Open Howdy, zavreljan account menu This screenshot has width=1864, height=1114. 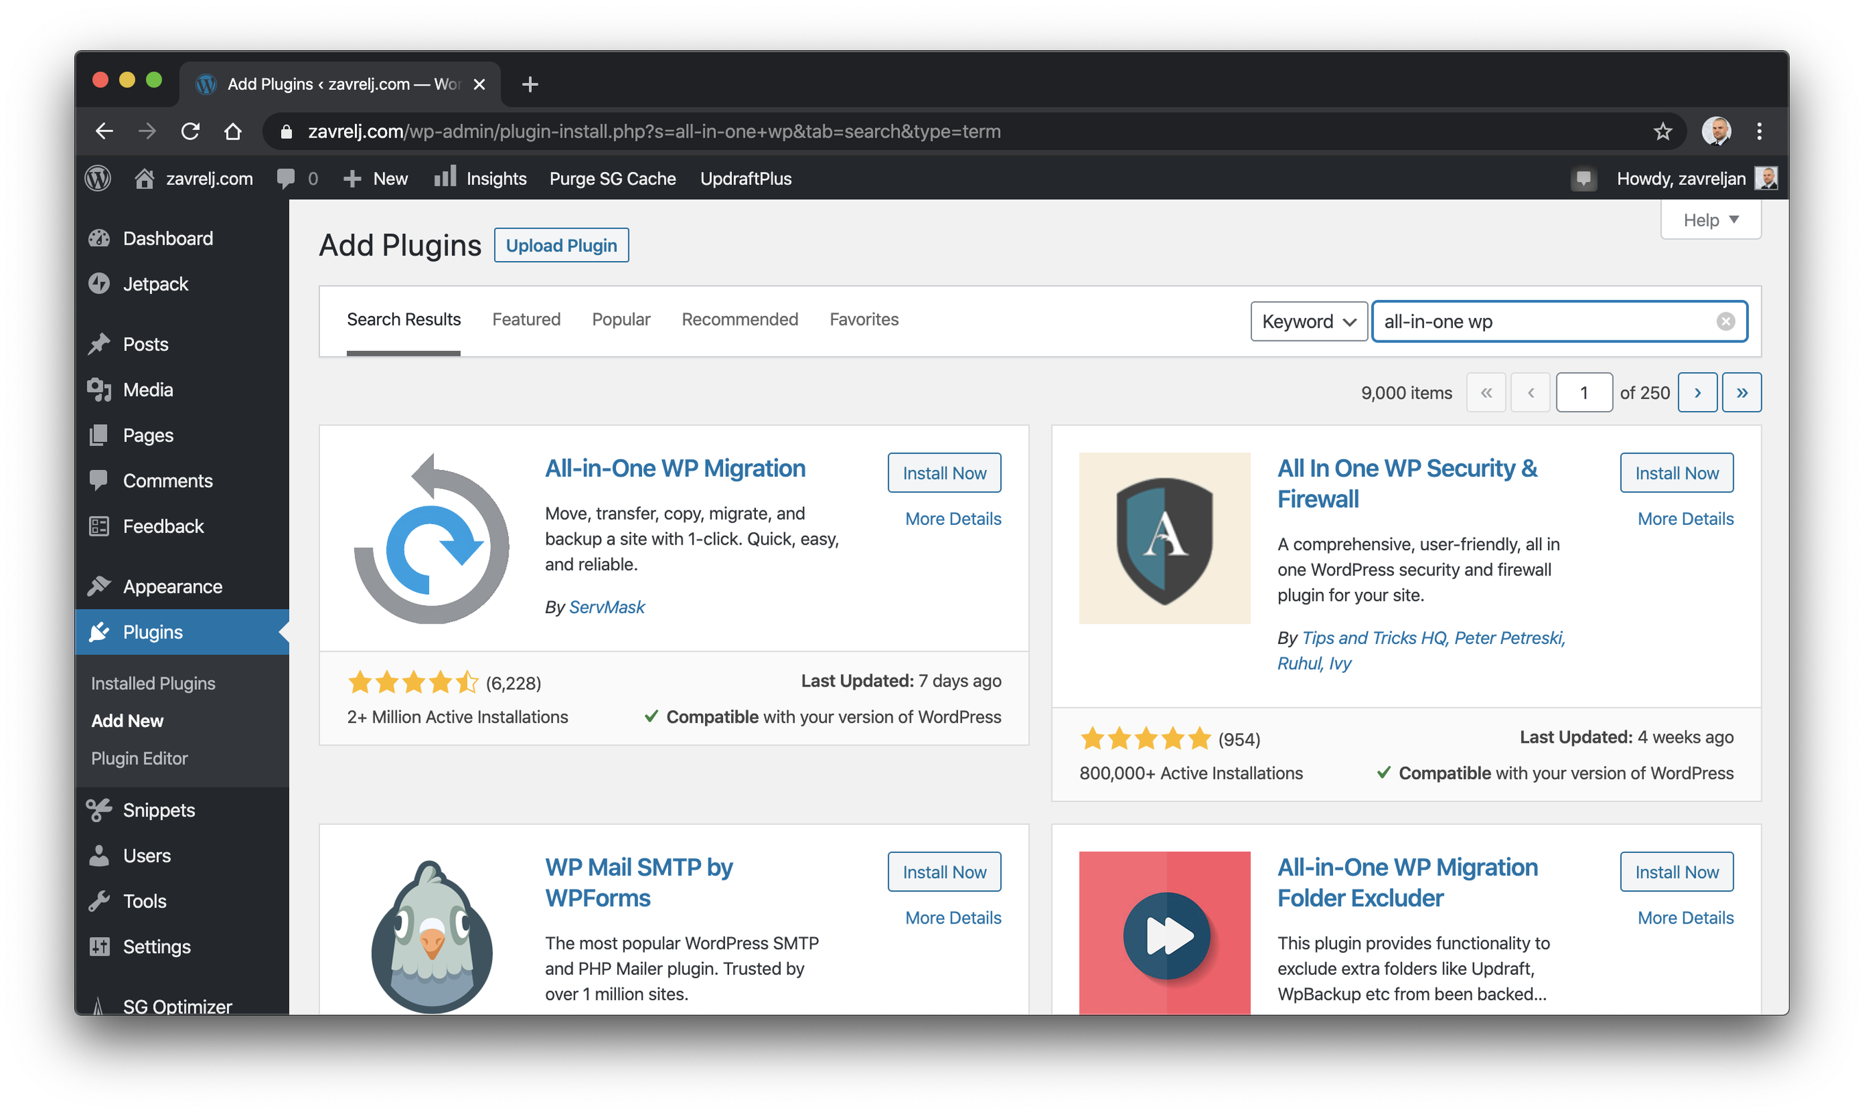pos(1696,179)
